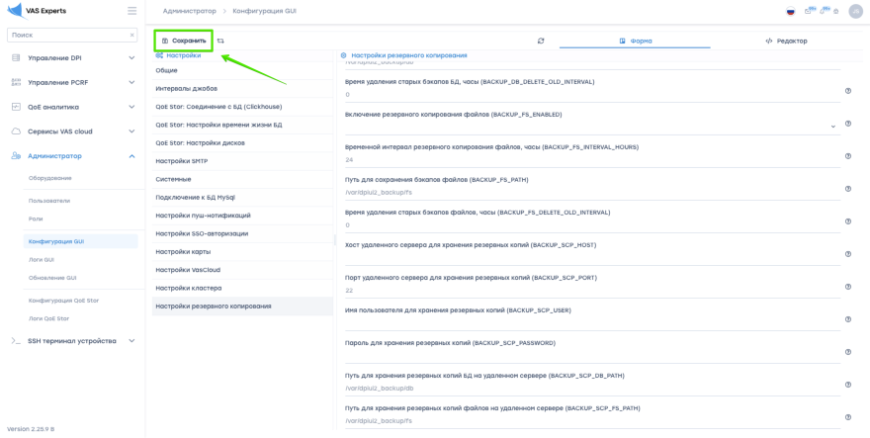This screenshot has height=438, width=870.
Task: Click the JS user avatar
Action: 855,11
